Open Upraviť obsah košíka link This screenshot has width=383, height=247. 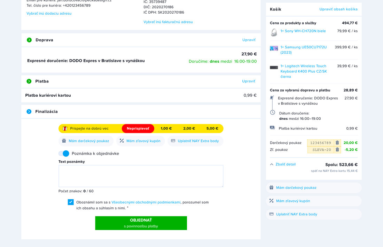[x=338, y=9]
